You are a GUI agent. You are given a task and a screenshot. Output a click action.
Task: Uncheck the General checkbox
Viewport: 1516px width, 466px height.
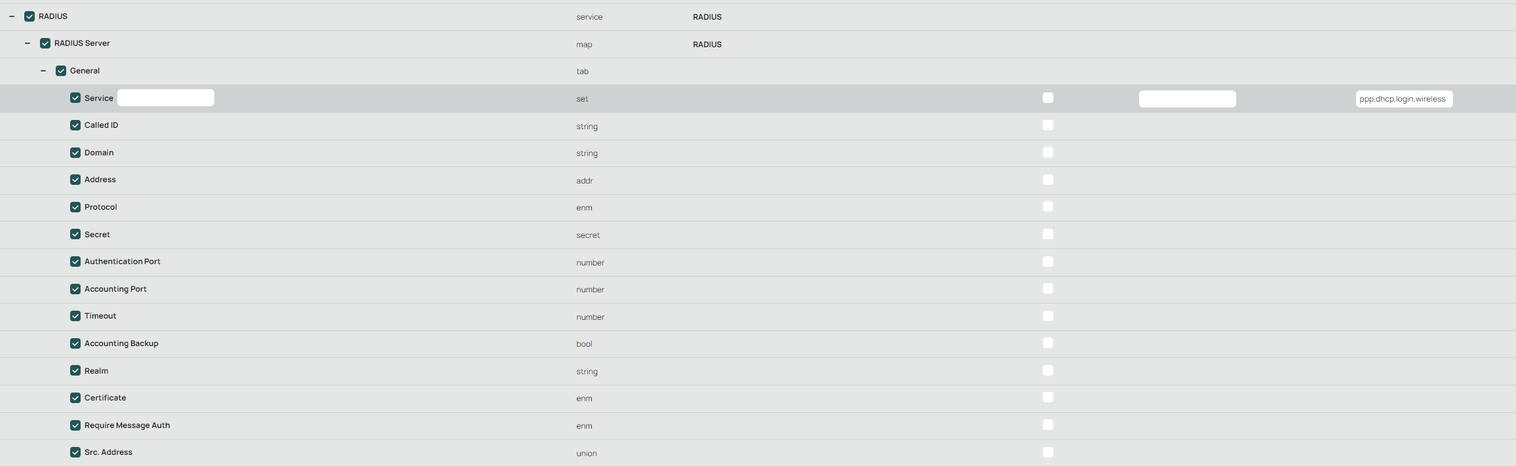(61, 71)
